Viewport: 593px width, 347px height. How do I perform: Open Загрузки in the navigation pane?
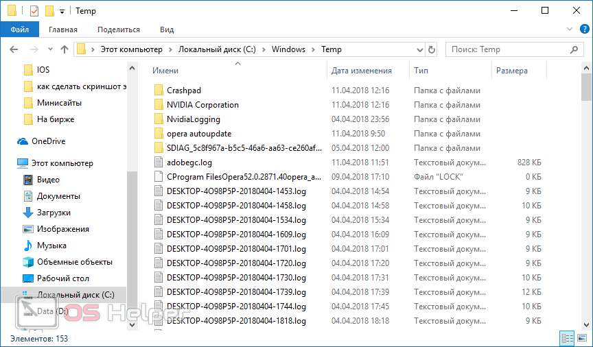(54, 213)
